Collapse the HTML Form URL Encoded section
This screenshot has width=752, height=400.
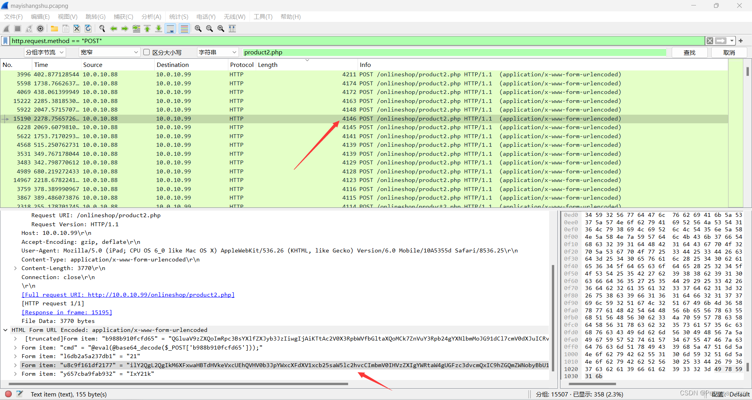(x=5, y=330)
